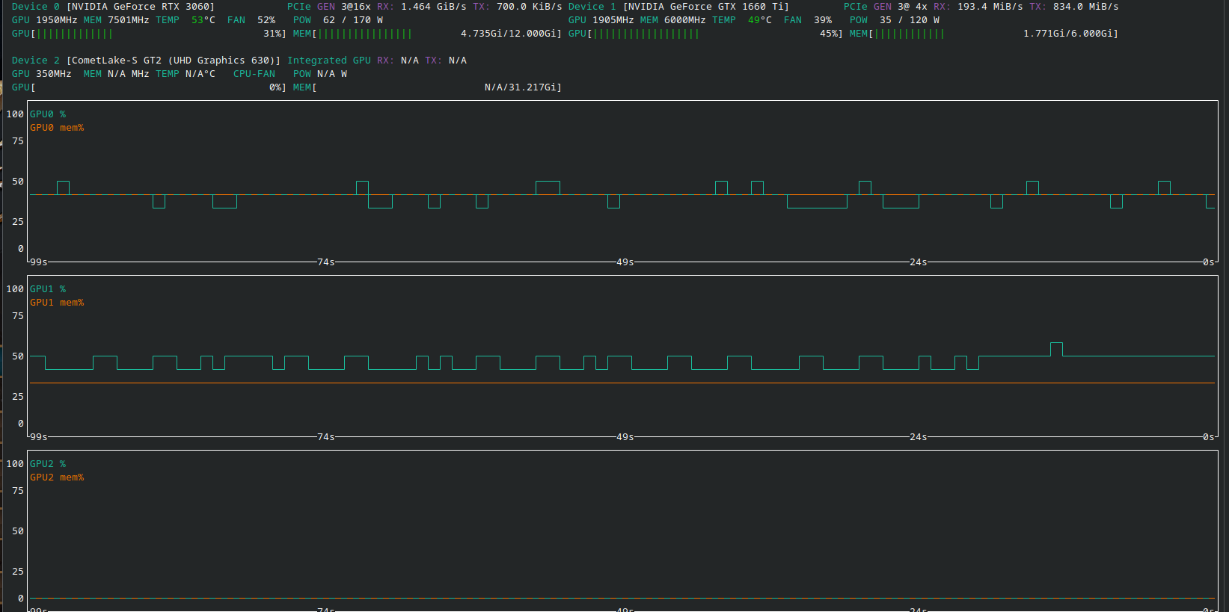The height and width of the screenshot is (612, 1229).
Task: Click the "N/A/31.217Gi" memory value
Action: (521, 87)
